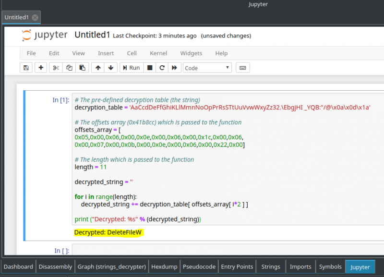This screenshot has height=277, width=384.
Task: Insert a new cell below
Action: coord(41,67)
